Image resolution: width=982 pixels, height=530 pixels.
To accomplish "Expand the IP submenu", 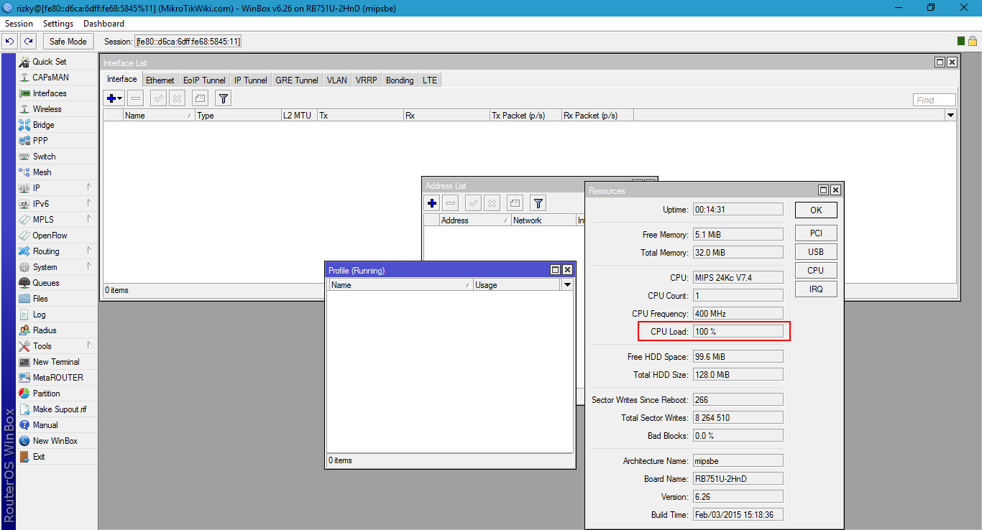I will click(x=57, y=188).
